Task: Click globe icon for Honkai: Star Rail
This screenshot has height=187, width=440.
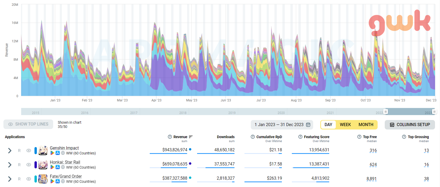Action: click(63, 167)
